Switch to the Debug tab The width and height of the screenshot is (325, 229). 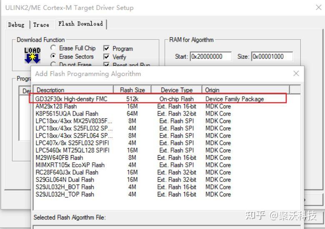(16, 25)
